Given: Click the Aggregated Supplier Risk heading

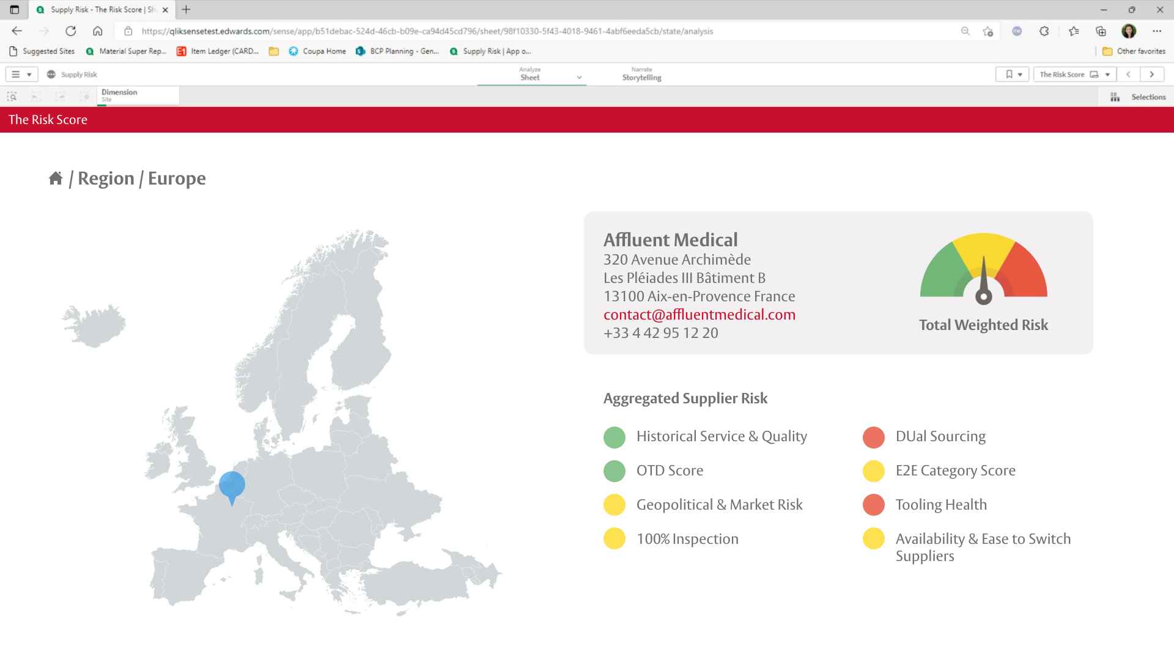Looking at the screenshot, I should (x=685, y=398).
